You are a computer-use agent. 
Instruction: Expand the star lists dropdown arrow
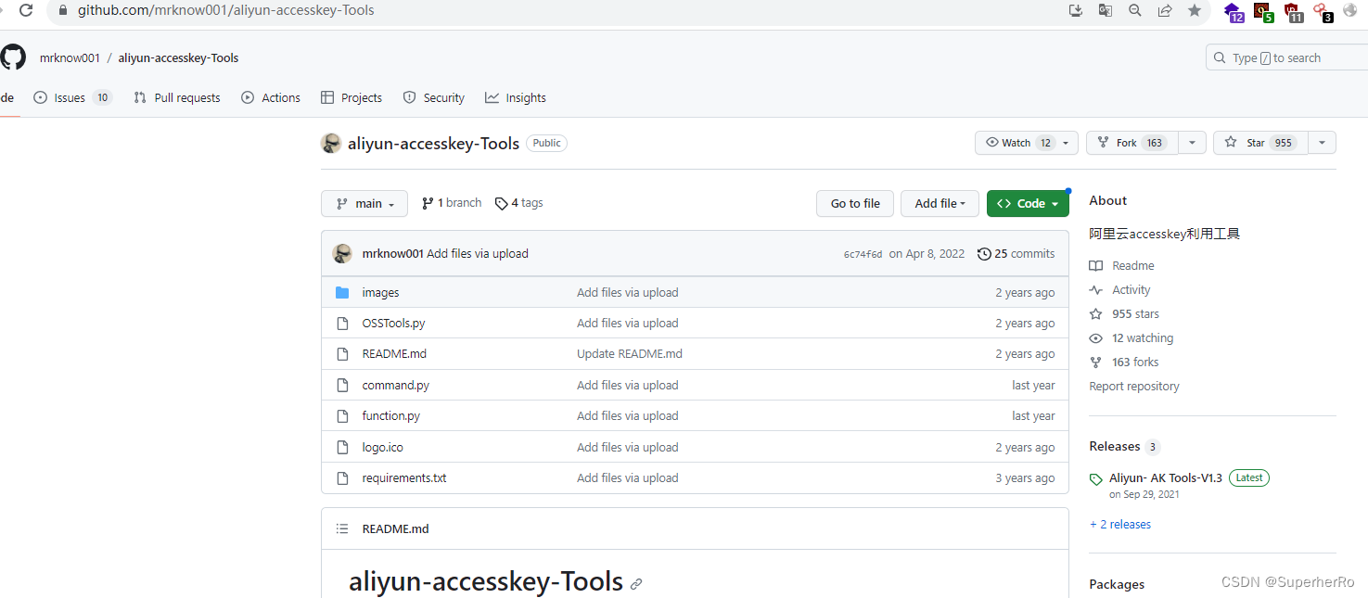[1322, 143]
